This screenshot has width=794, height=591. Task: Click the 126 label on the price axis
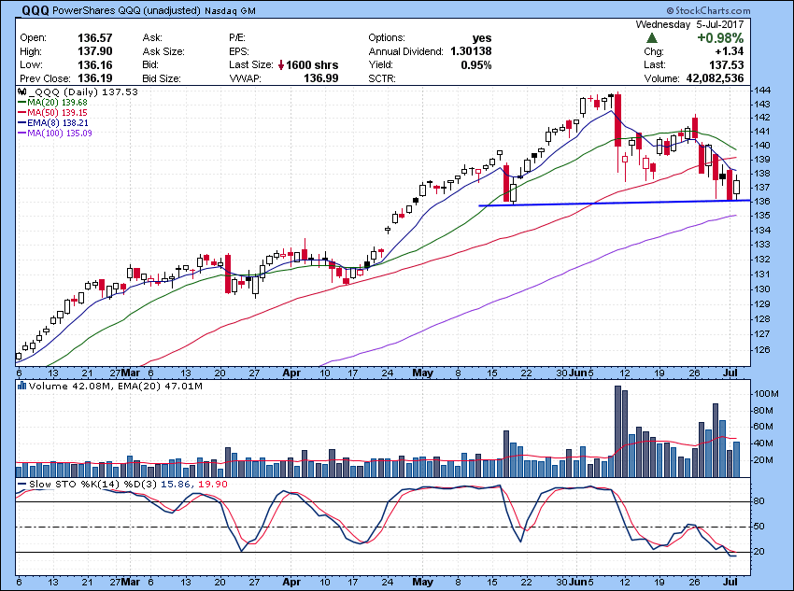[x=762, y=349]
